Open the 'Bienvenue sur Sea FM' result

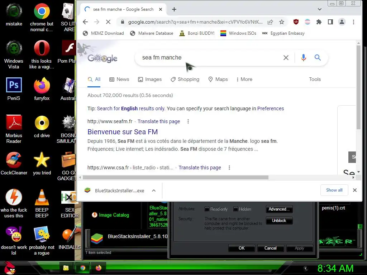click(x=123, y=132)
